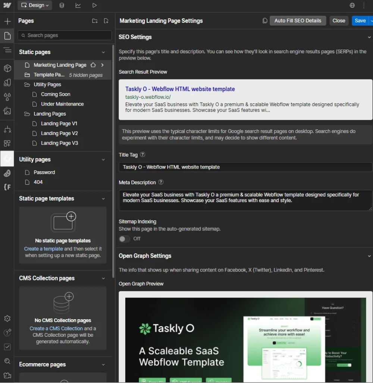
Task: Click into the Title Tag input field
Action: click(x=245, y=167)
